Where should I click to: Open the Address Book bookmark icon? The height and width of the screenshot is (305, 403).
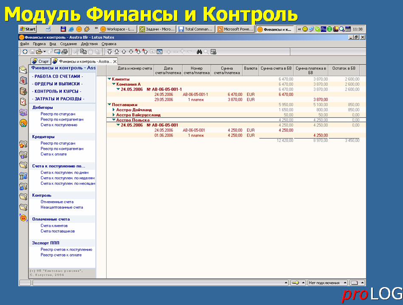pos(23,91)
